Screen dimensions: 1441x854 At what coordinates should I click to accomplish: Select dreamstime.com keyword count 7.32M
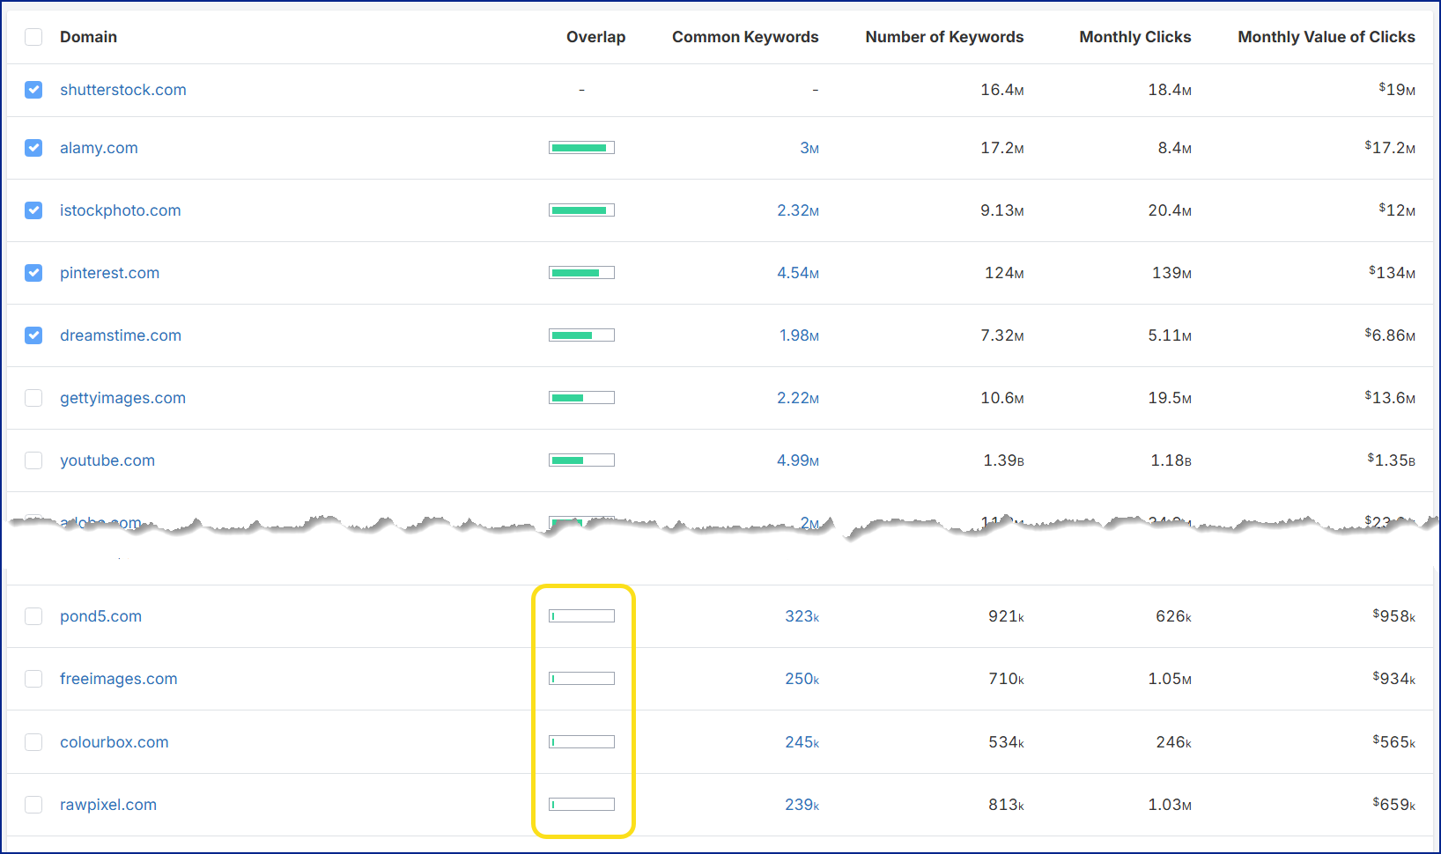1002,335
